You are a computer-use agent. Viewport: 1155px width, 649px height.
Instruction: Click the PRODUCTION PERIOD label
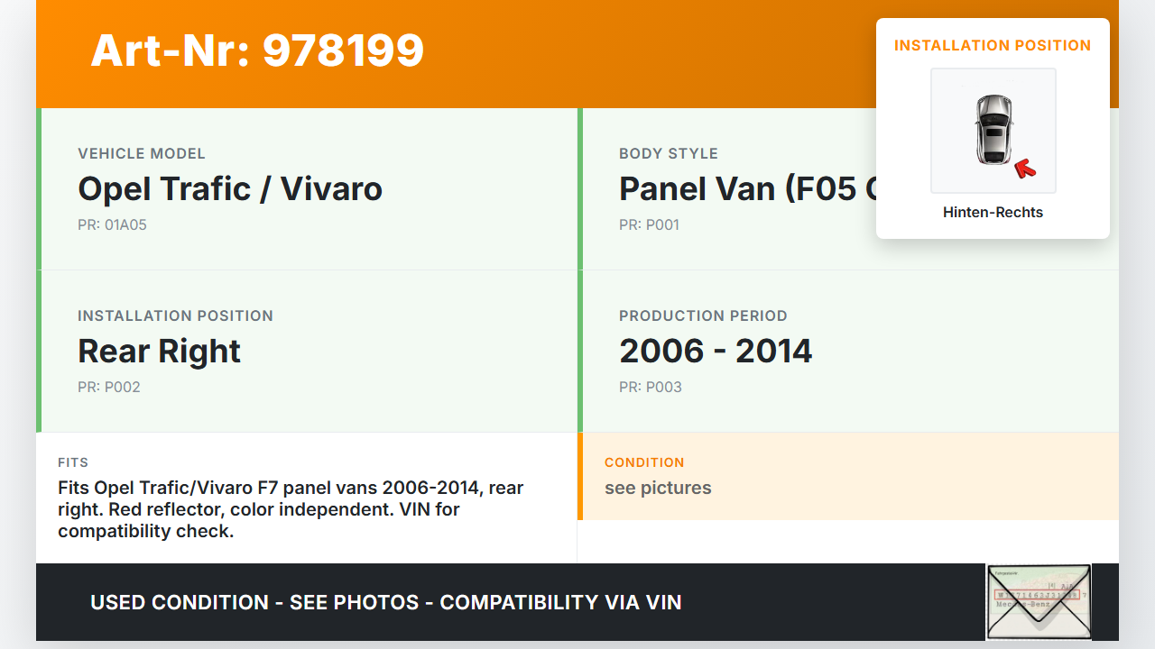(x=703, y=316)
